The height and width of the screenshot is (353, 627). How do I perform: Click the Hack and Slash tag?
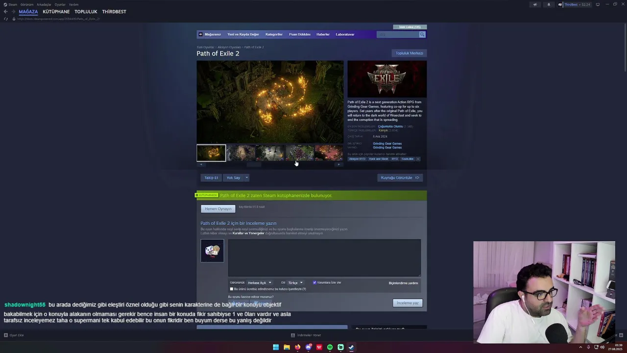[378, 159]
